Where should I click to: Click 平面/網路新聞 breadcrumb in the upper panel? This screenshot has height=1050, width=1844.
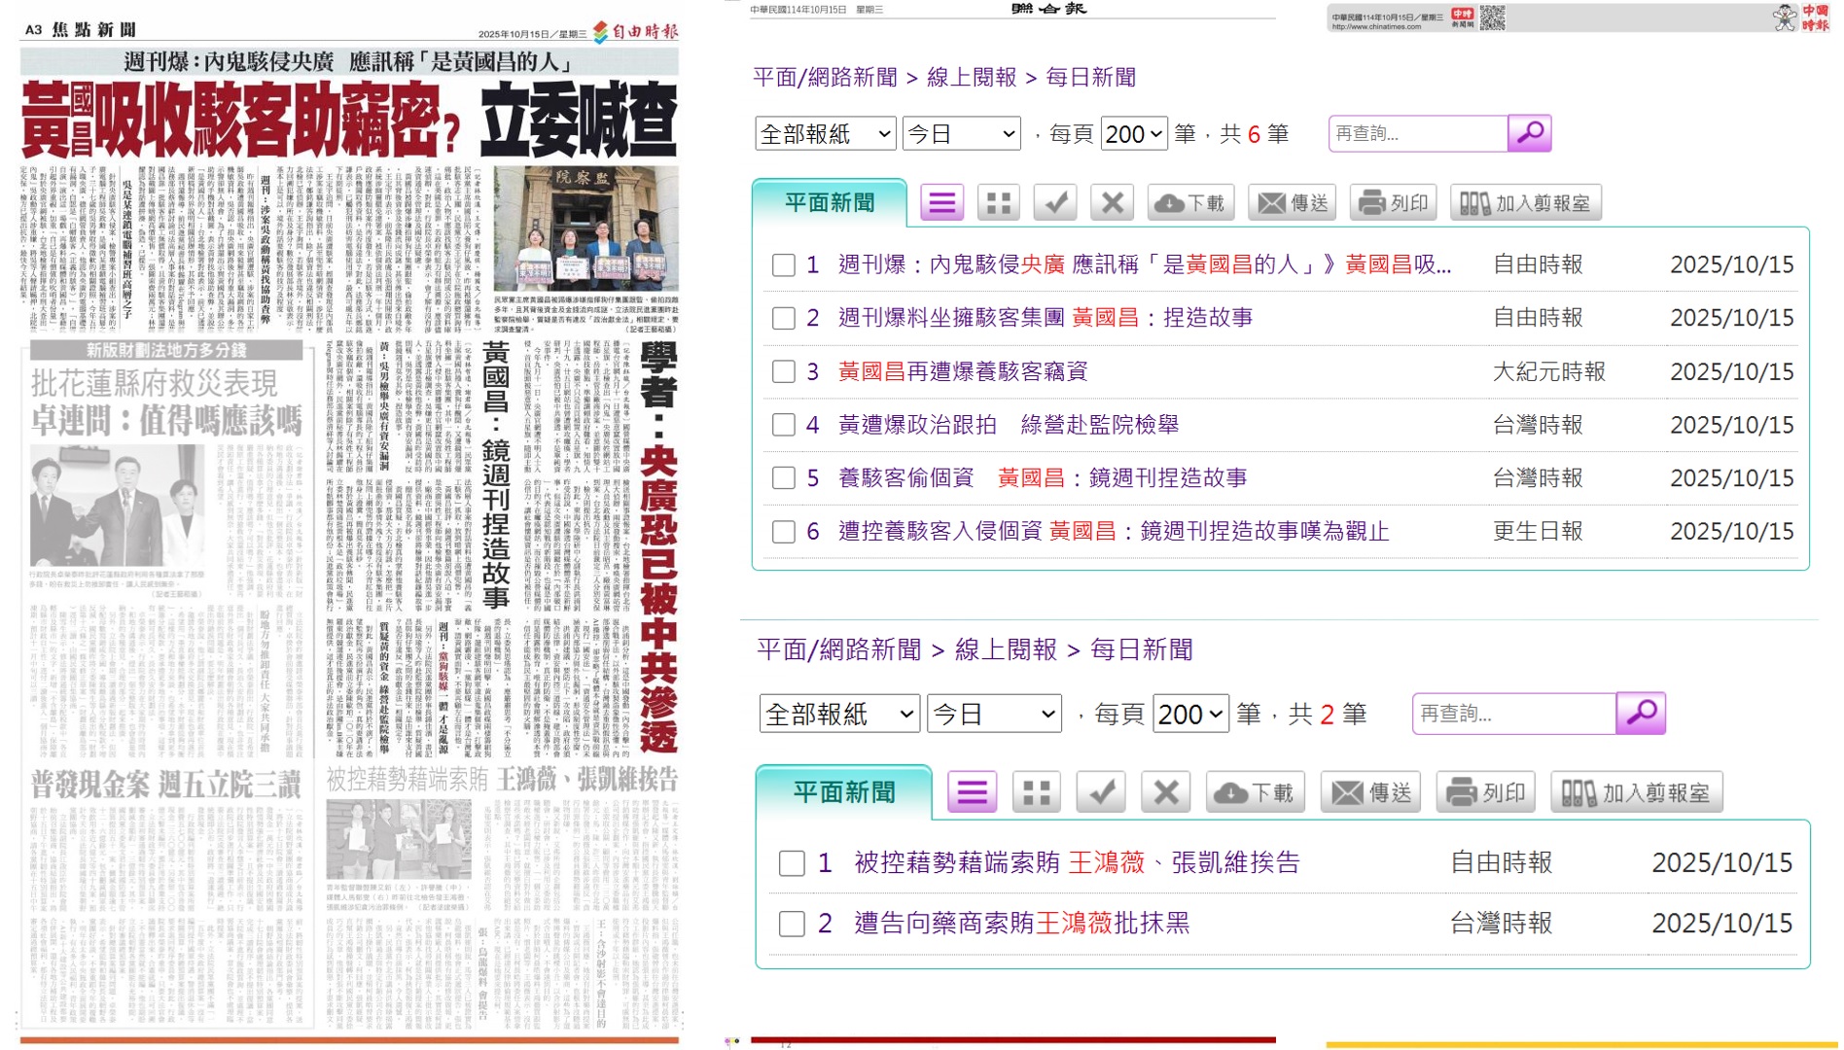coord(825,77)
